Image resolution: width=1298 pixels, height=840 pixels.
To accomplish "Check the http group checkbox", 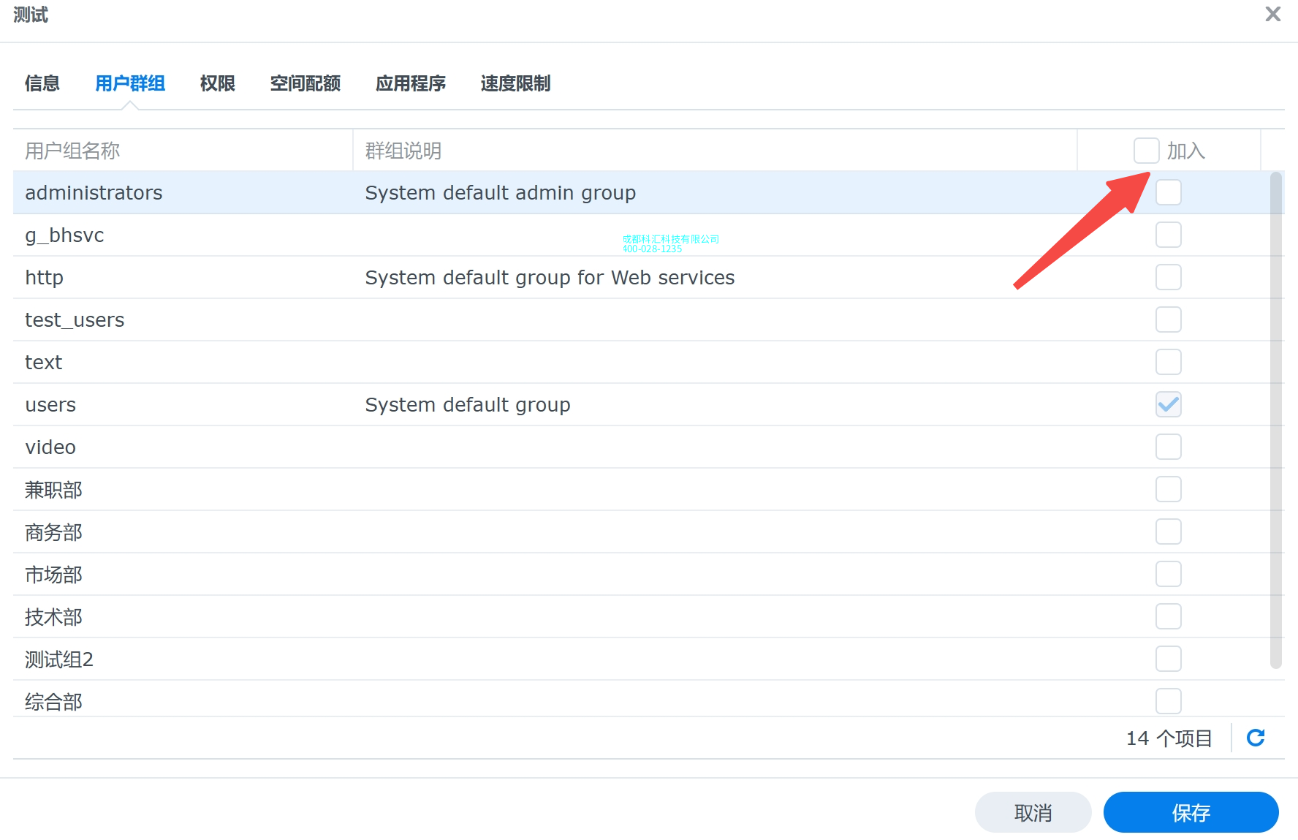I will (x=1168, y=278).
